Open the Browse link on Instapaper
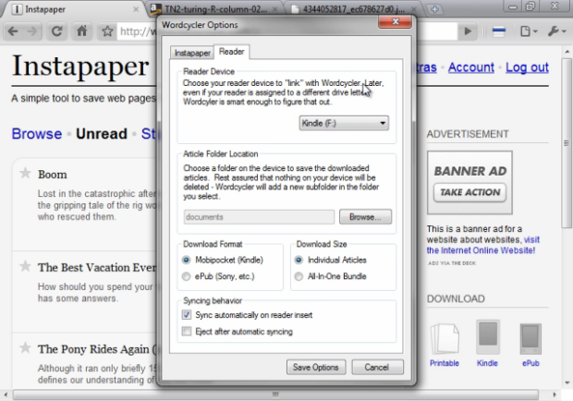This screenshot has height=401, width=573. click(37, 134)
